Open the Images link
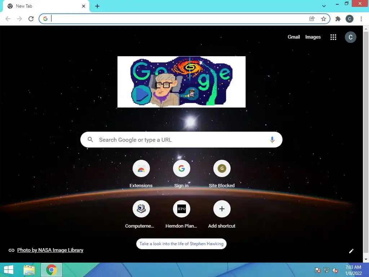The image size is (369, 277). click(x=313, y=37)
